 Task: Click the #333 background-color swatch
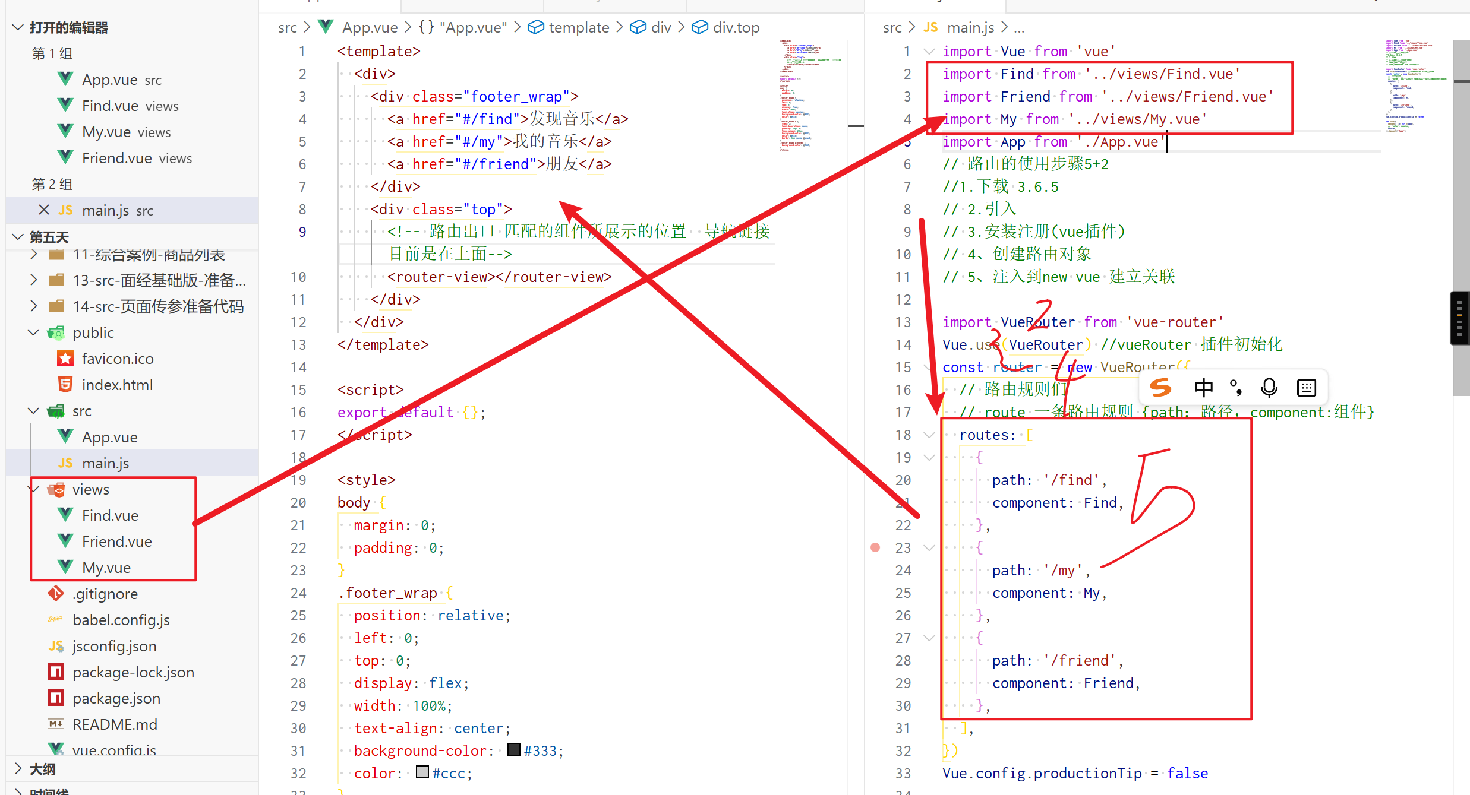[514, 750]
